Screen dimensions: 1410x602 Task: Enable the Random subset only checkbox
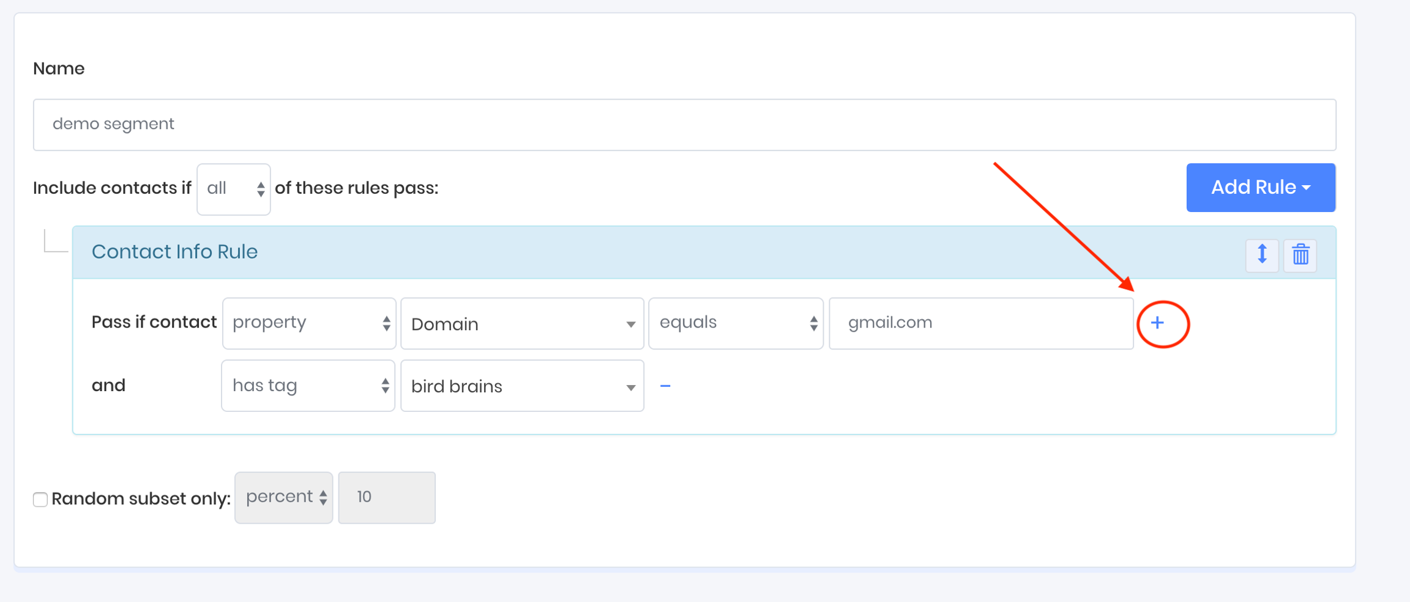click(x=40, y=499)
